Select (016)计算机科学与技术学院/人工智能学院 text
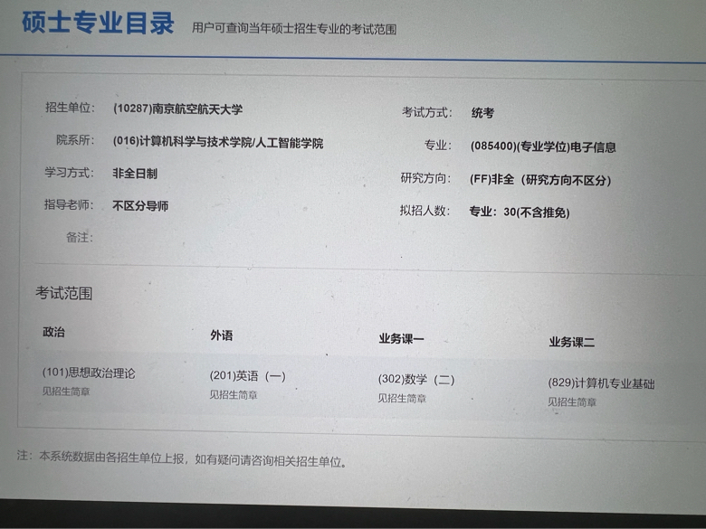This screenshot has width=706, height=529. tap(218, 142)
